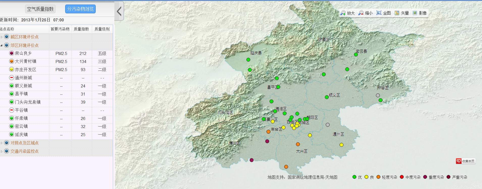
Task: Click the 通州新城 no-data status icon
Action: pos(11,78)
